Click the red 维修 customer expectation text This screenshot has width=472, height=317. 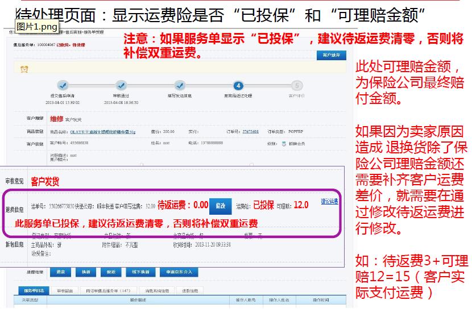click(x=57, y=119)
